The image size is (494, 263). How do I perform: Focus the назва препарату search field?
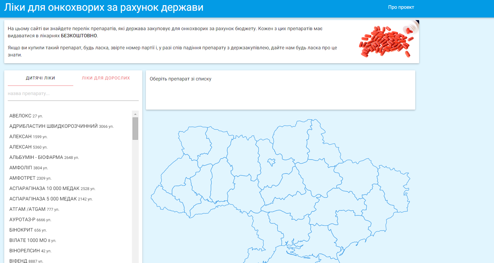coord(73,94)
